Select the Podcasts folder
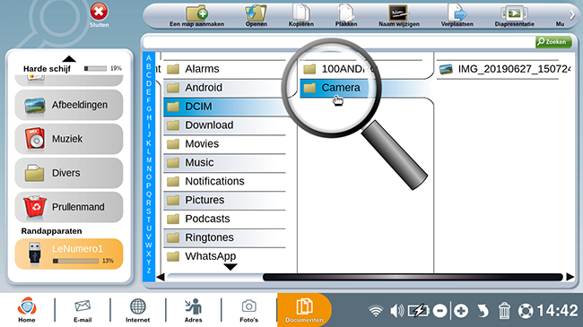The width and height of the screenshot is (583, 327). coord(224,219)
